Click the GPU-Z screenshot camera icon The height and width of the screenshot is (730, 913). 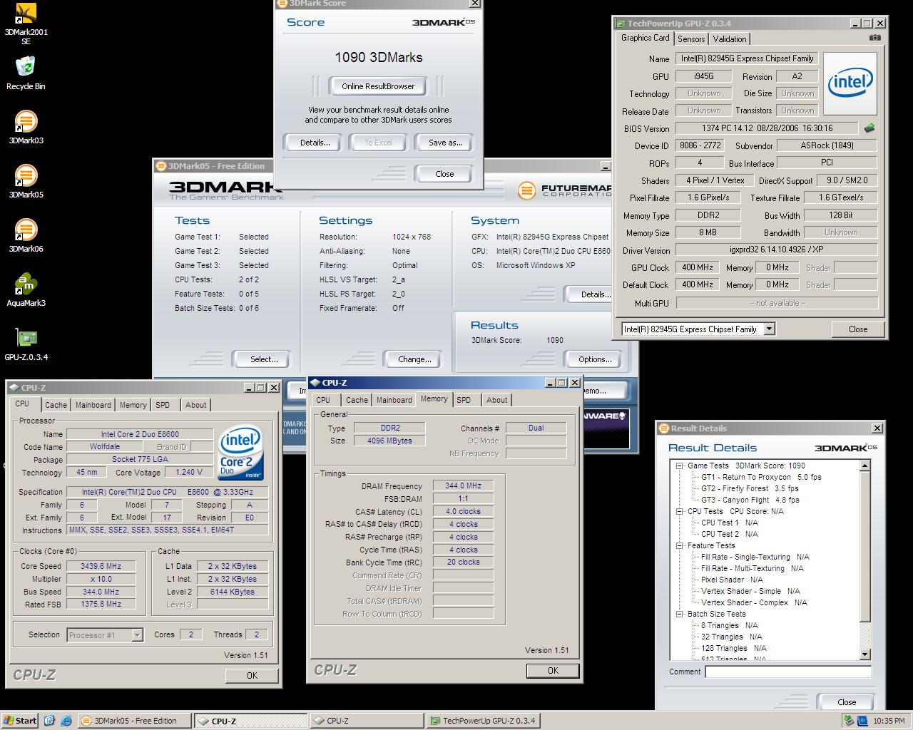point(875,38)
